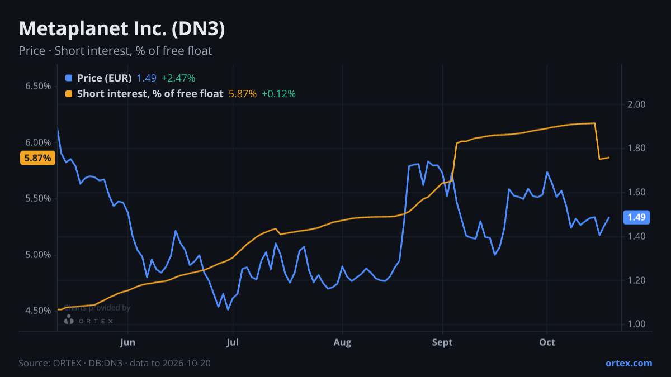The image size is (671, 377).
Task: Click the 1.80 right axis label
Action: click(x=636, y=149)
